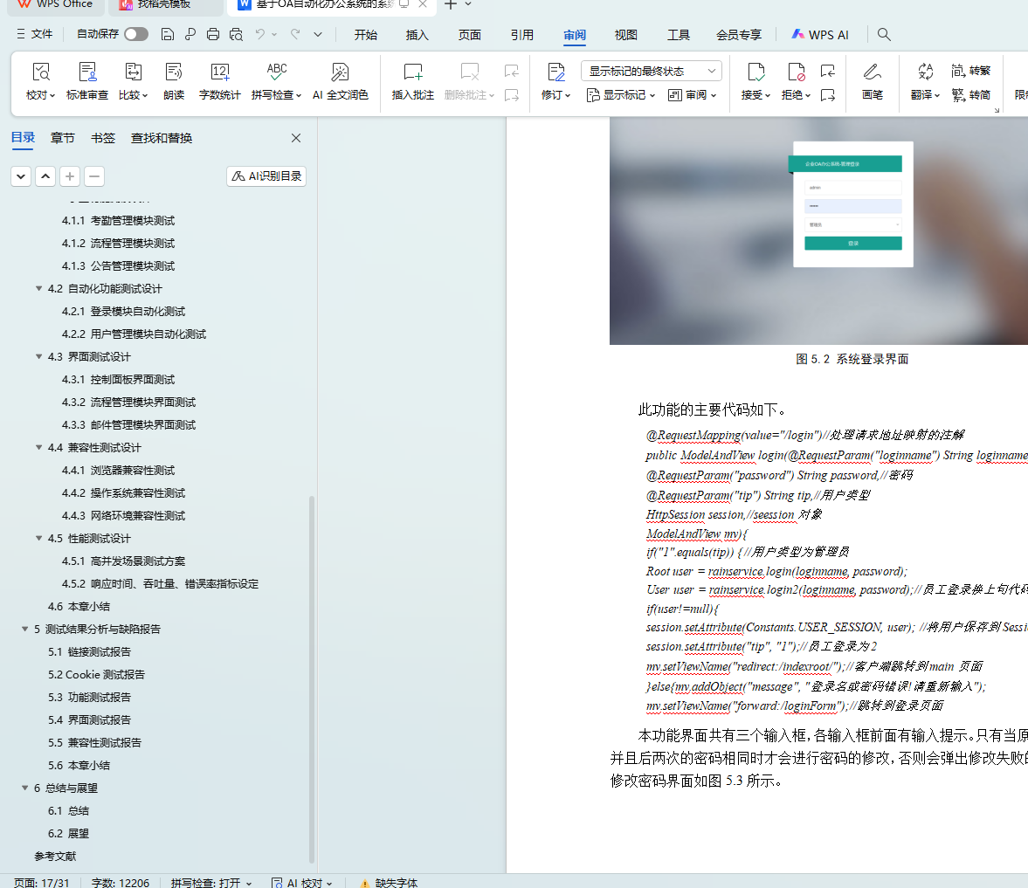Click the navigation pane vertical scrollbar
This screenshot has width=1028, height=888.
[312, 672]
